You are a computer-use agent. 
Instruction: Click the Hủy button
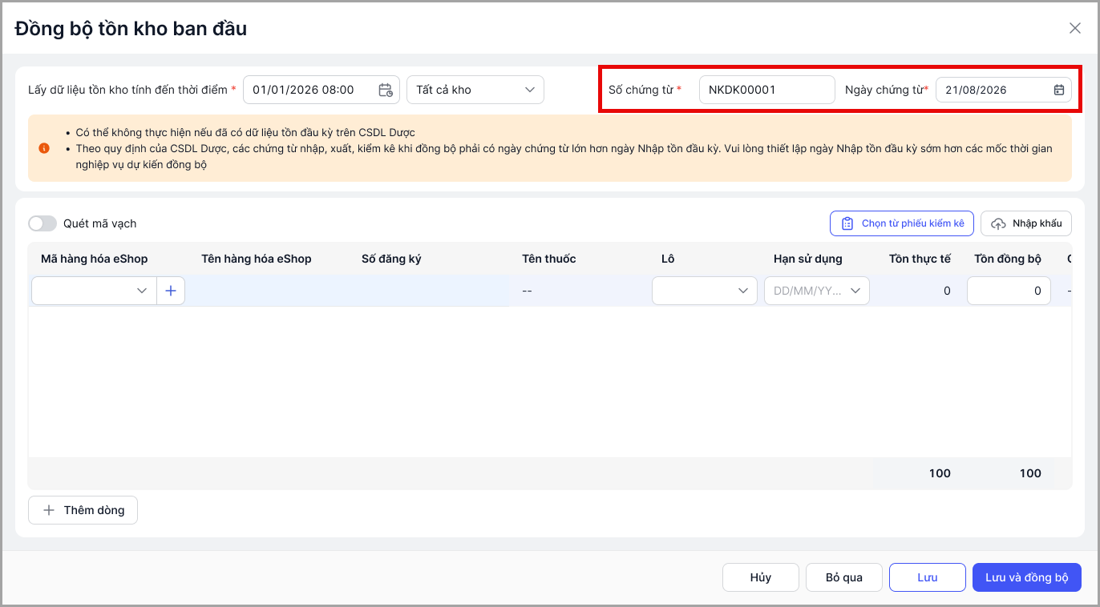coord(761,577)
